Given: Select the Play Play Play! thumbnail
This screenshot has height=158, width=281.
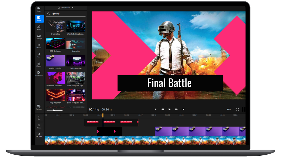Looking at the screenshot, I should pos(55,95).
